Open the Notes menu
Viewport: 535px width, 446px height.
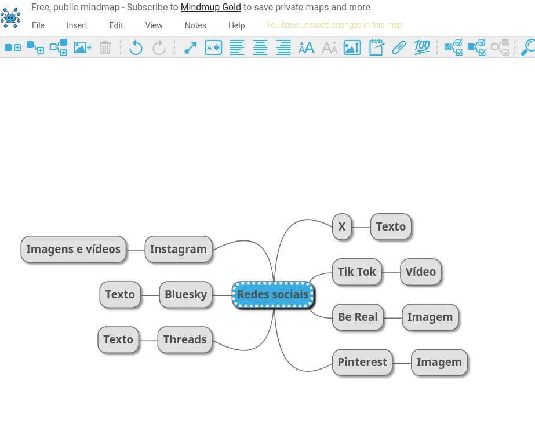click(x=195, y=25)
